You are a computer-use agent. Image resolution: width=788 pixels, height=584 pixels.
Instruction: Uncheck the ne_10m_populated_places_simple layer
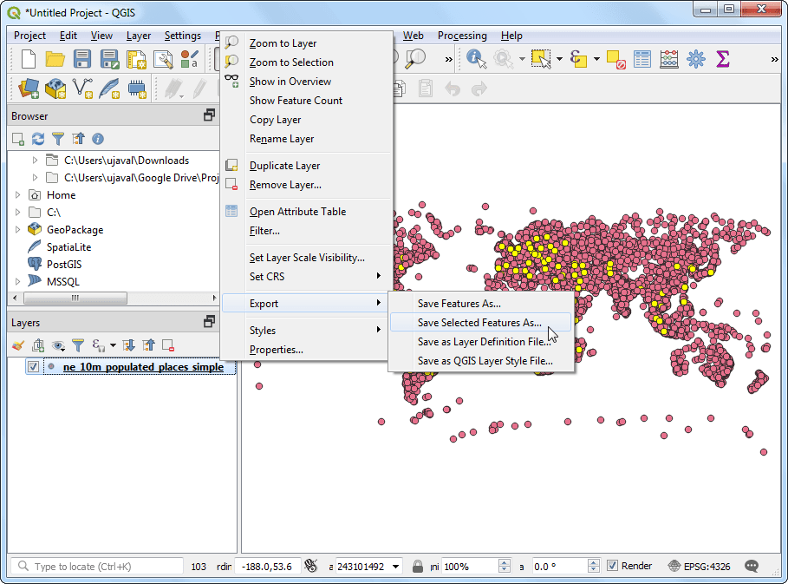(33, 365)
